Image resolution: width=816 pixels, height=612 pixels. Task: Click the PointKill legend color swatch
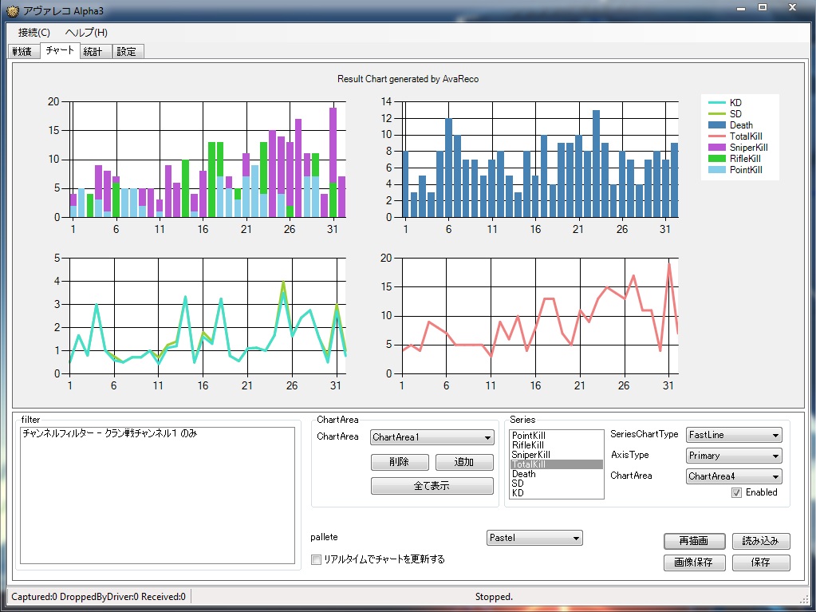click(716, 170)
